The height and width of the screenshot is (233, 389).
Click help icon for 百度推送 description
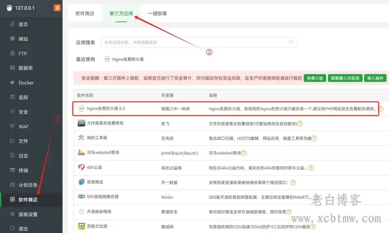point(293,183)
